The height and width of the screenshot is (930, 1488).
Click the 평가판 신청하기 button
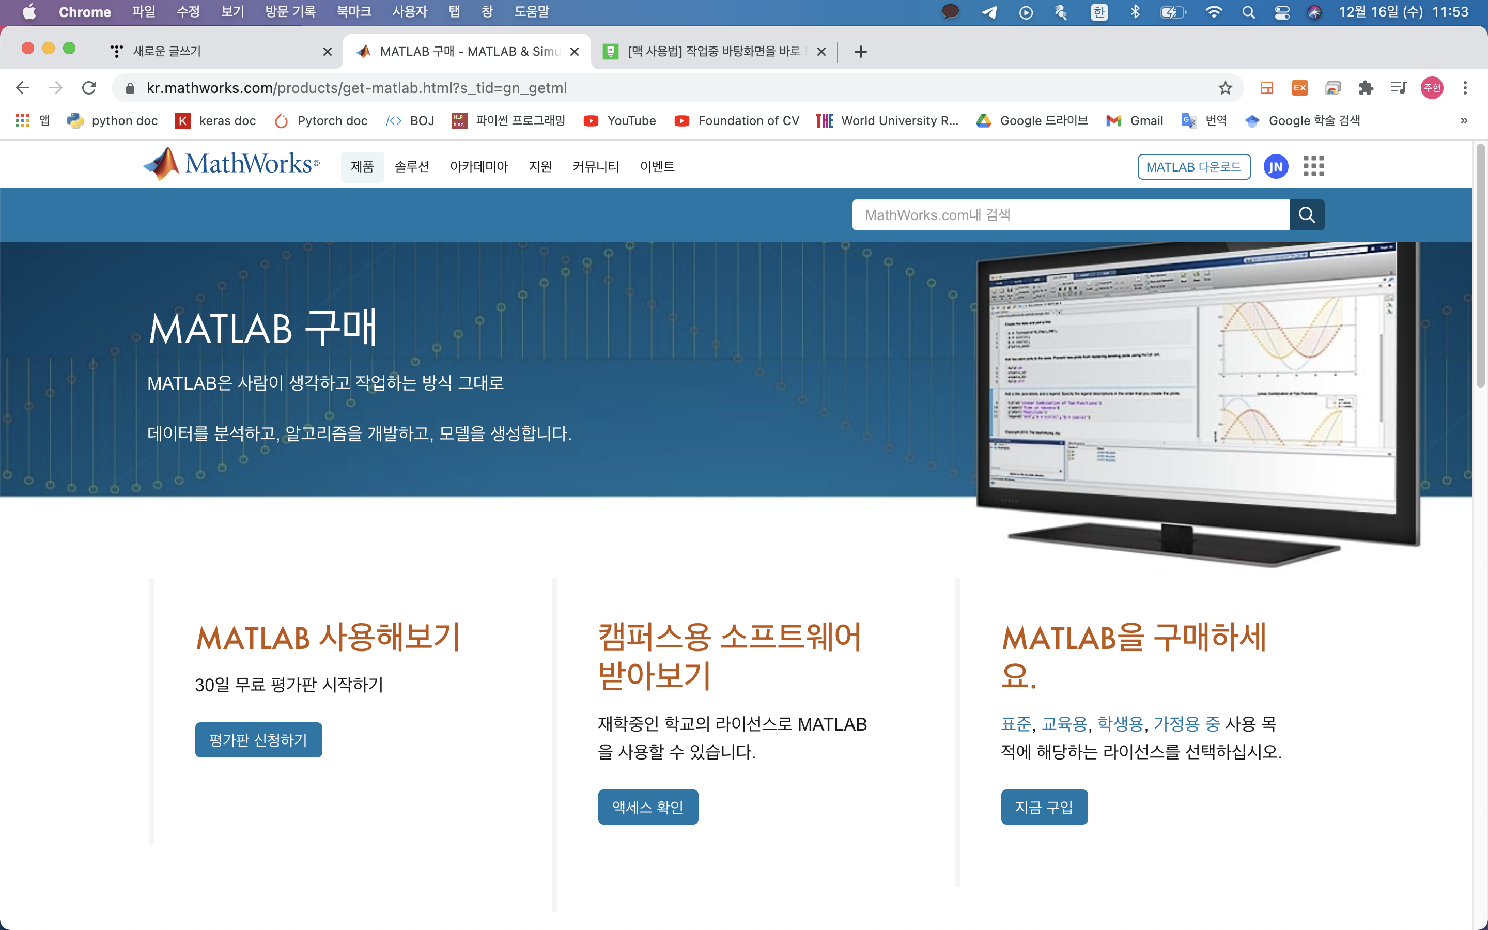click(258, 739)
